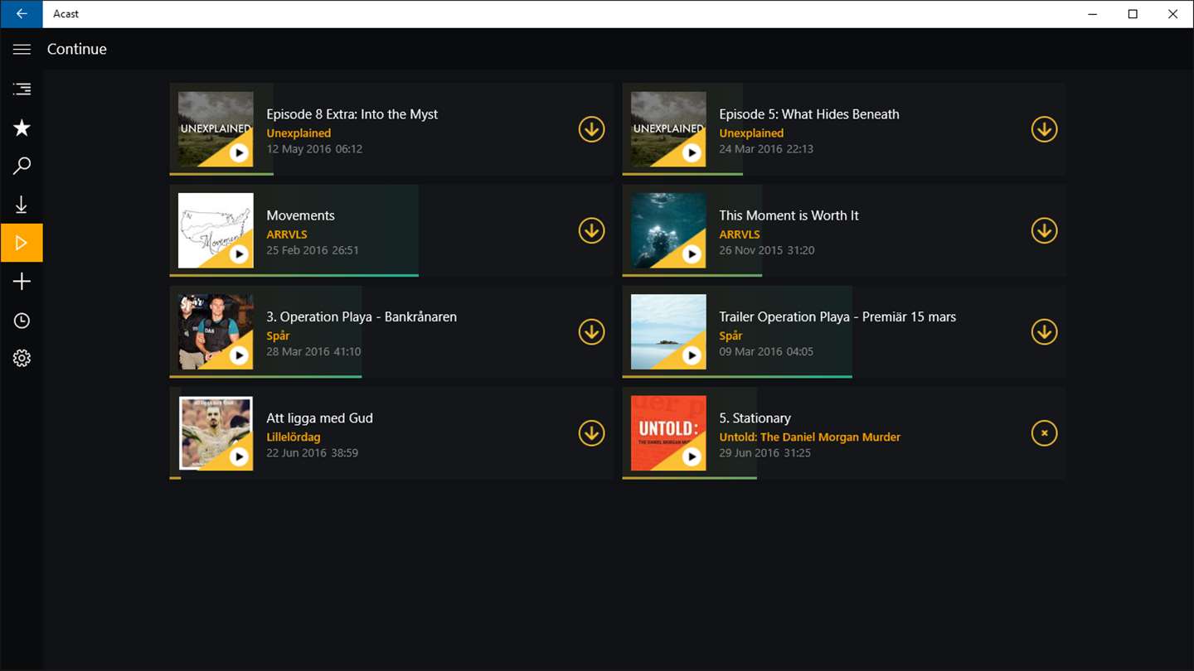
Task: Open Untold: The Daniel Morgan Murder link
Action: point(809,437)
